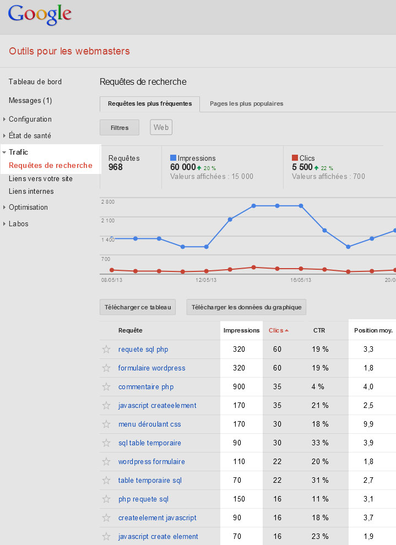Star the 'formulaire wordpress' query
This screenshot has width=396, height=545.
coord(106,368)
